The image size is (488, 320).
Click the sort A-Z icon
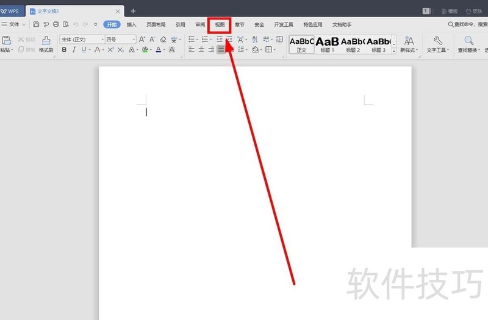tap(255, 40)
